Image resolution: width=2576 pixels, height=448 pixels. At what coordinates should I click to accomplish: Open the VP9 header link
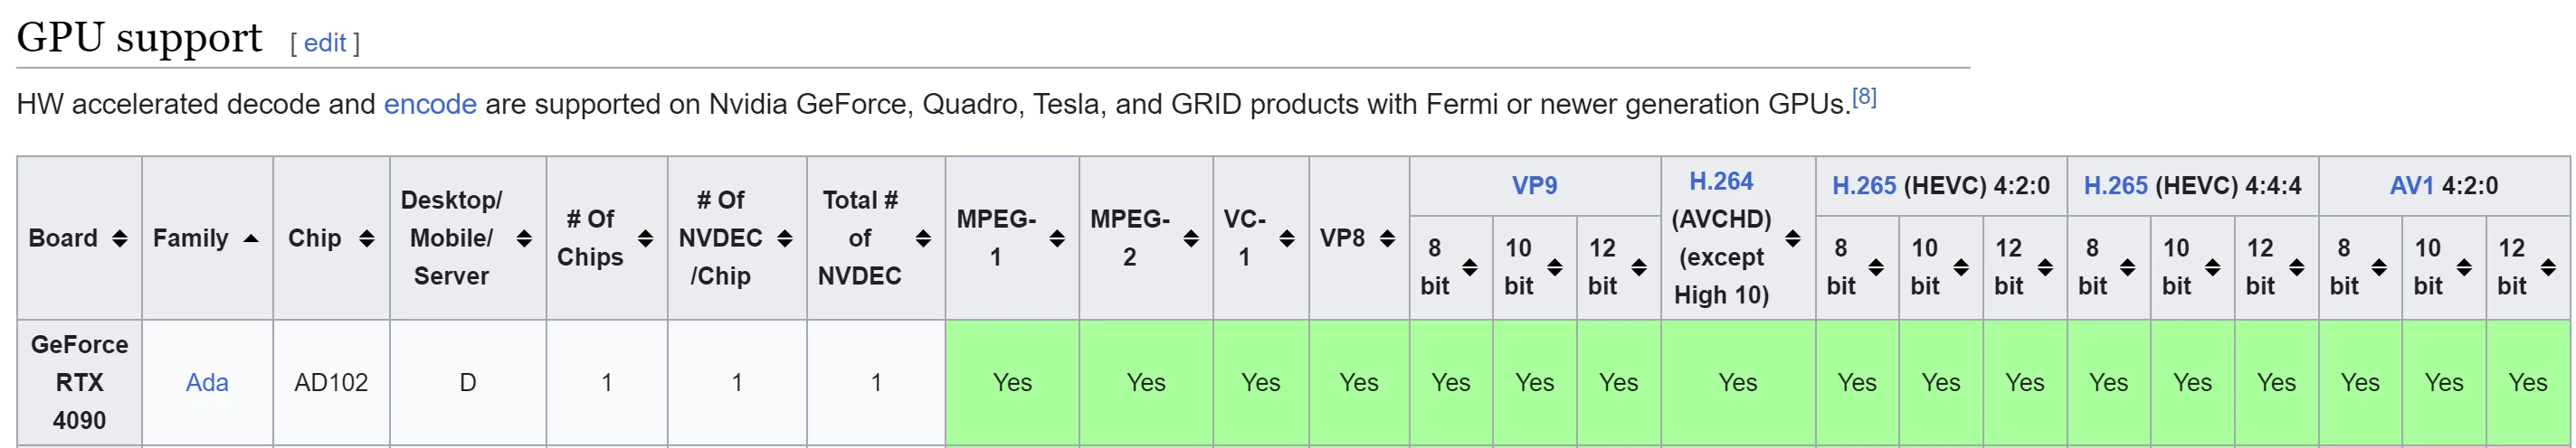click(1534, 185)
